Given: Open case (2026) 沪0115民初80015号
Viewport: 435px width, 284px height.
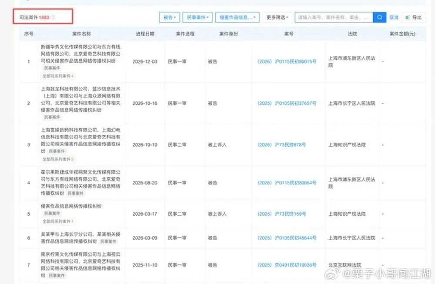Looking at the screenshot, I should [287, 62].
